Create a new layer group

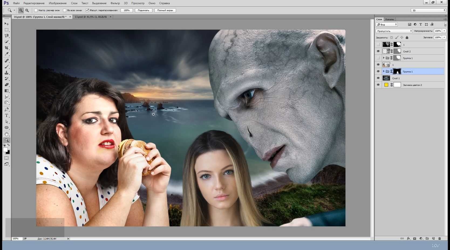point(427,238)
